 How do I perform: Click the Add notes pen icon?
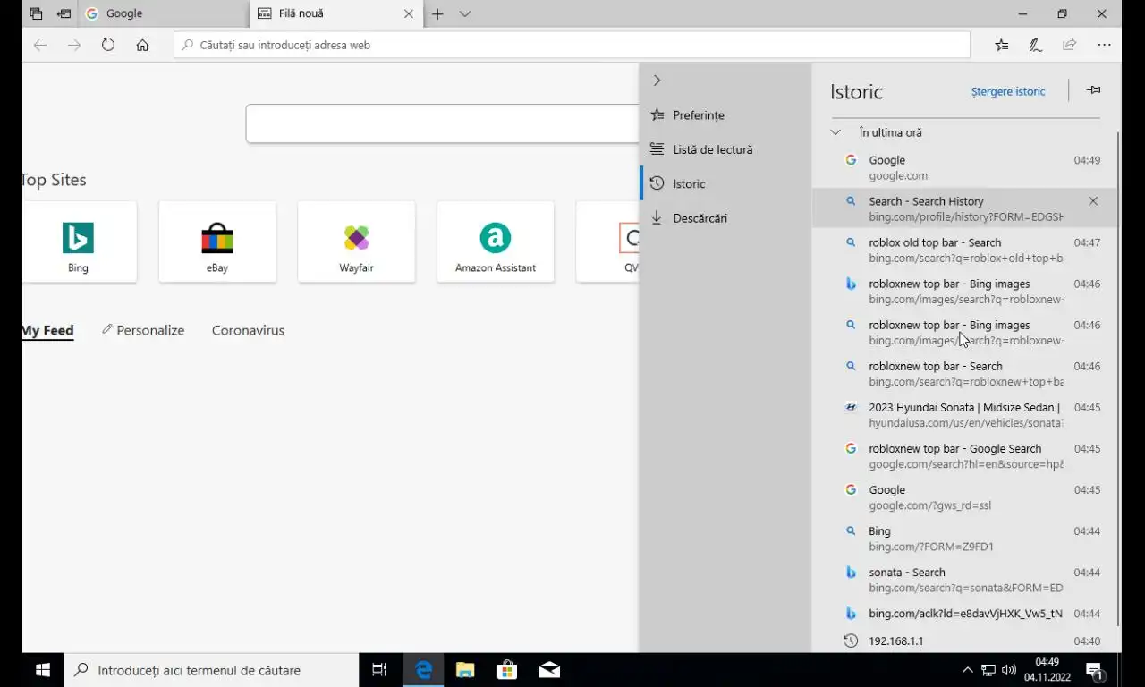pyautogui.click(x=1036, y=45)
